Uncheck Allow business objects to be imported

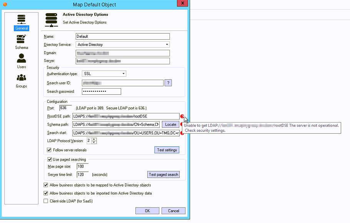46,193
